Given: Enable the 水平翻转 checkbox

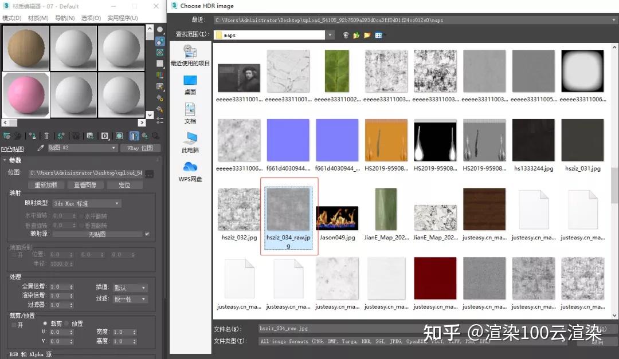Looking at the screenshot, I should pyautogui.click(x=80, y=216).
